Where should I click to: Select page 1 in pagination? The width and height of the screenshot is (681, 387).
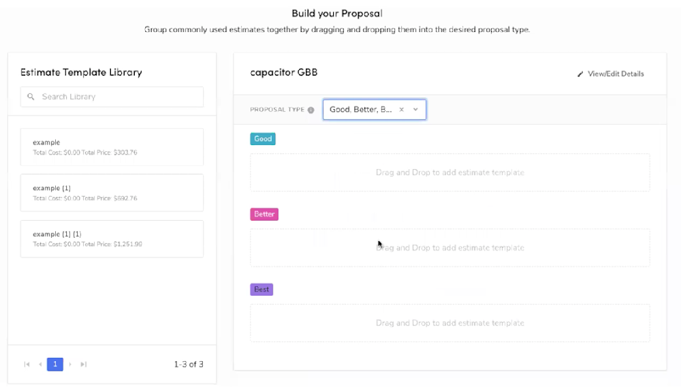click(55, 365)
